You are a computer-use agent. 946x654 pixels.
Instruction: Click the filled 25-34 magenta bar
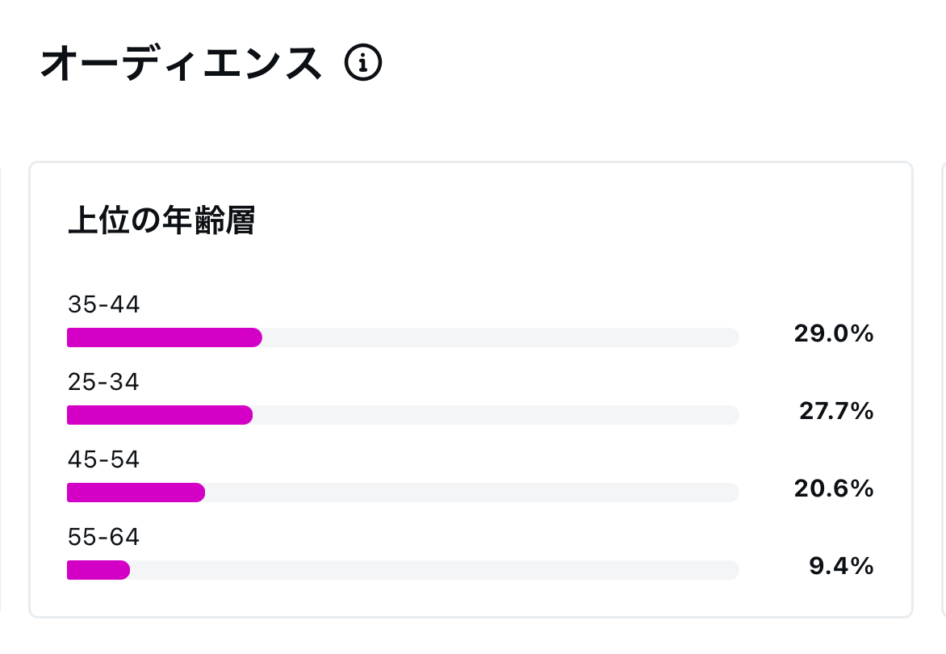[x=160, y=415]
